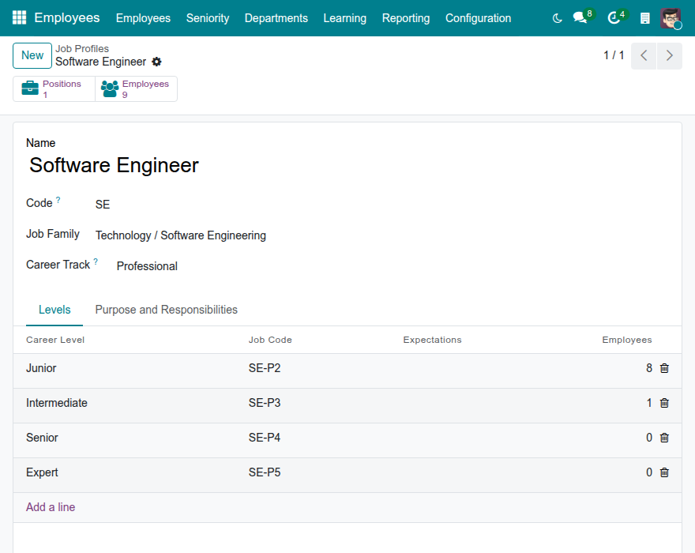Switch to Purpose and Responsibilities tab
The height and width of the screenshot is (553, 695).
[166, 310]
